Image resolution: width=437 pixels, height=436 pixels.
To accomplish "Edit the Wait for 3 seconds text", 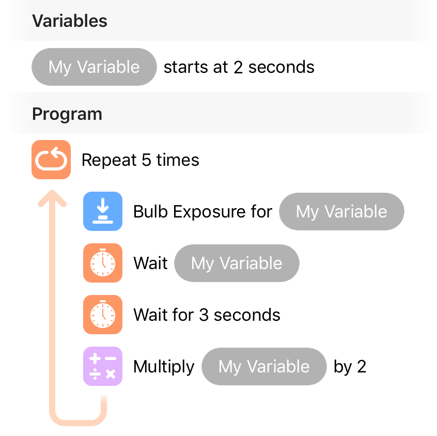I will point(207,315).
